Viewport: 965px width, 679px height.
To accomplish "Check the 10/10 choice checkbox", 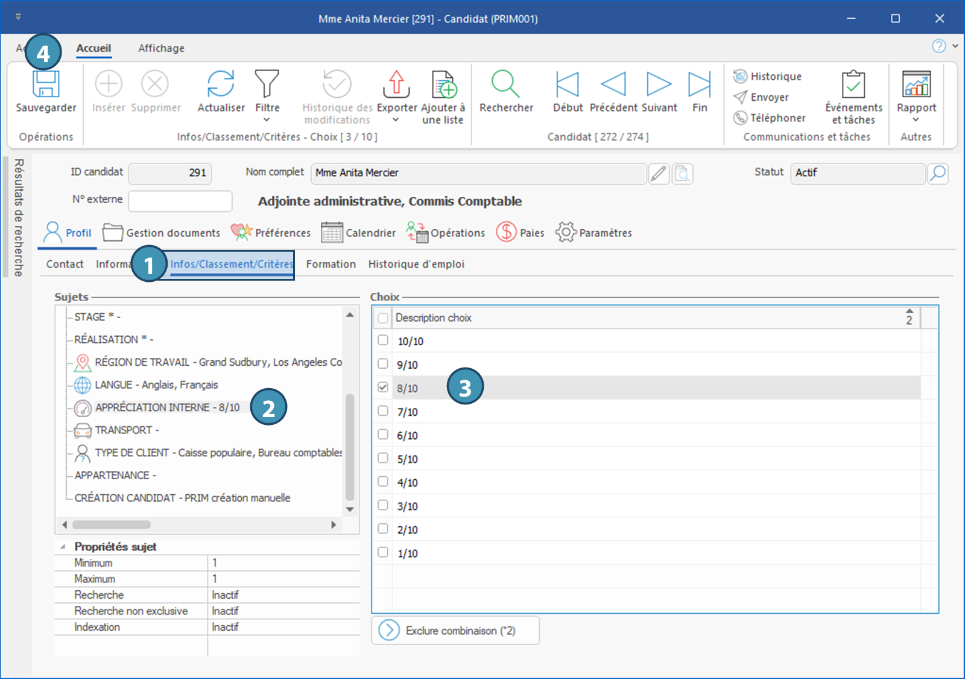I will 383,340.
